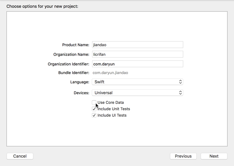Focus the Organization Identifier input field
Screen dimensions: 234x166
(138, 64)
